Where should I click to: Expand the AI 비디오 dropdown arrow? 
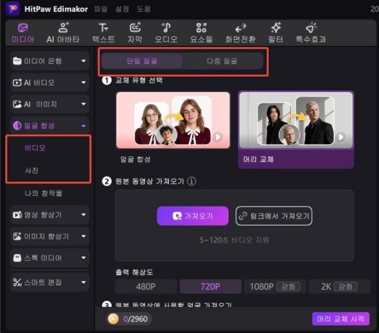(83, 83)
